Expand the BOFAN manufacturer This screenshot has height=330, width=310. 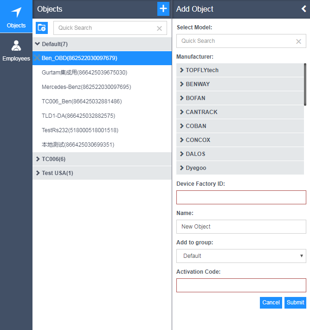coord(240,98)
